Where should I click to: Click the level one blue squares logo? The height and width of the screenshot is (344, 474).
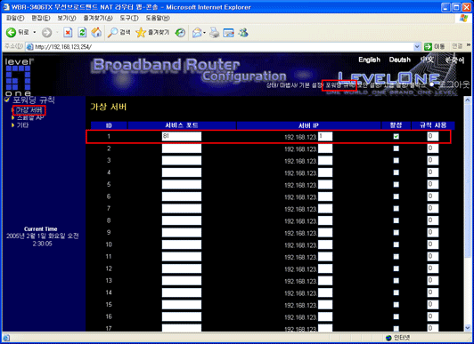click(x=19, y=78)
